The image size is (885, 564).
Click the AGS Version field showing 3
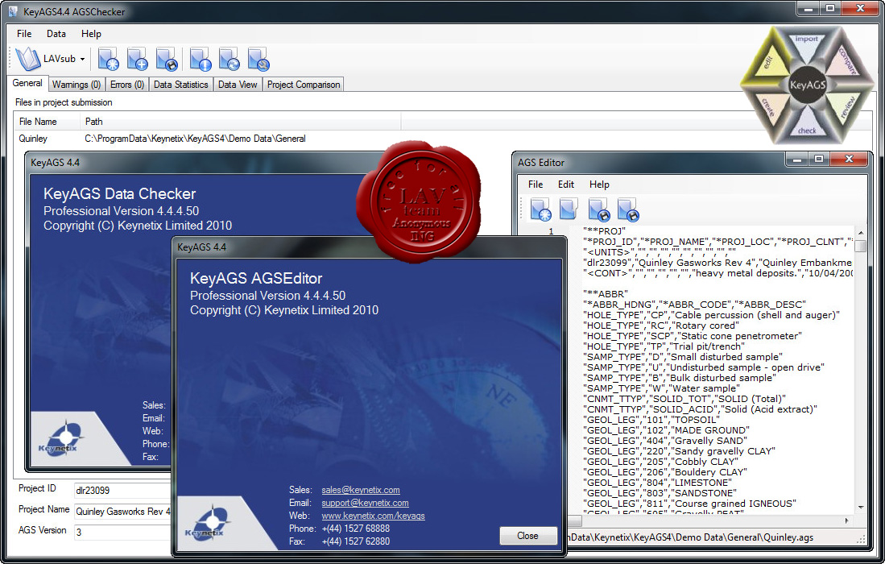pos(122,532)
